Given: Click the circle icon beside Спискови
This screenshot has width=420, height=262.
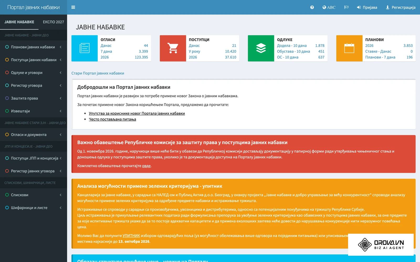Looking at the screenshot, I should (x=7, y=195).
